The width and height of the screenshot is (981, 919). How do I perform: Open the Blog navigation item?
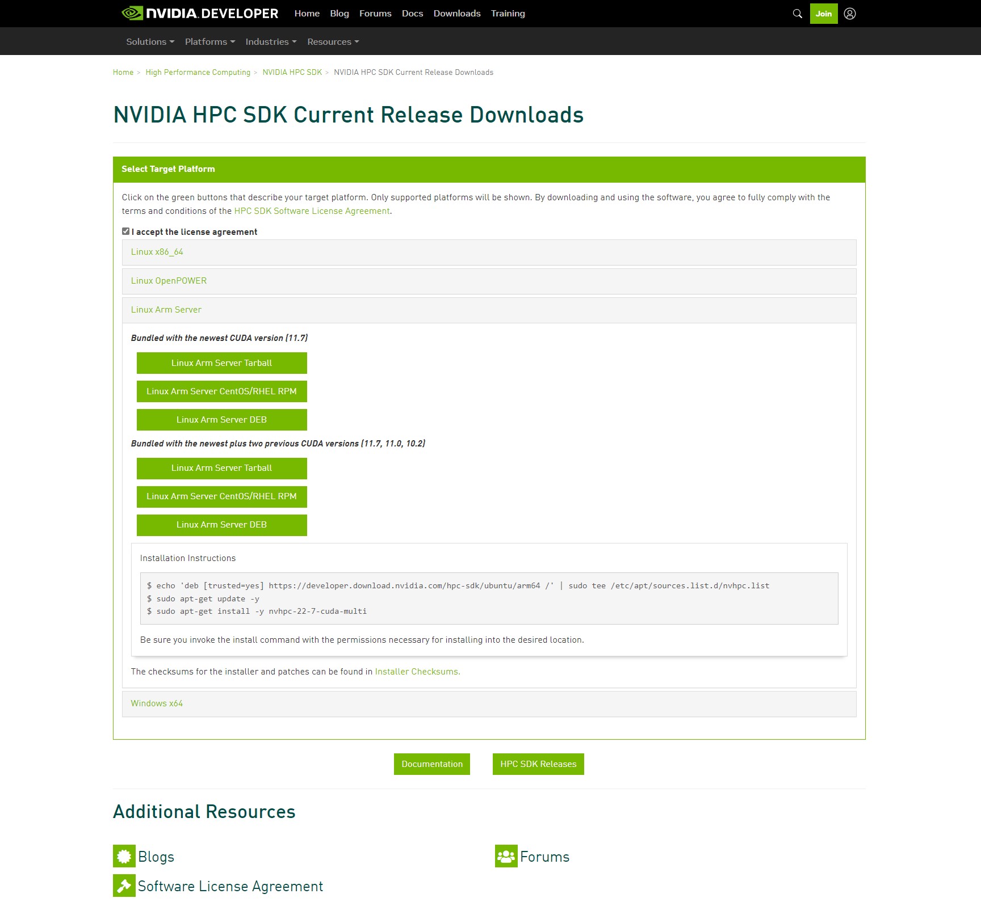click(339, 14)
